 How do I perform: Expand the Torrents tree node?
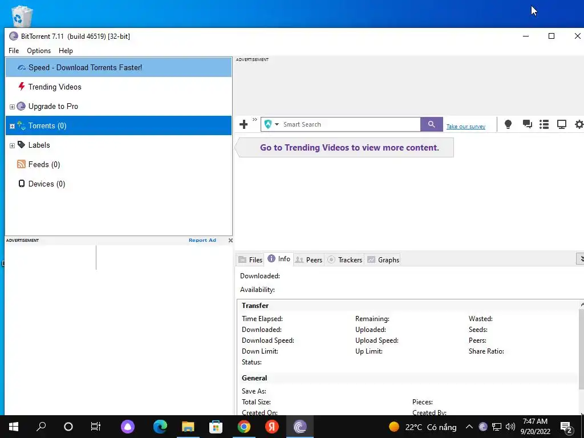click(x=12, y=126)
